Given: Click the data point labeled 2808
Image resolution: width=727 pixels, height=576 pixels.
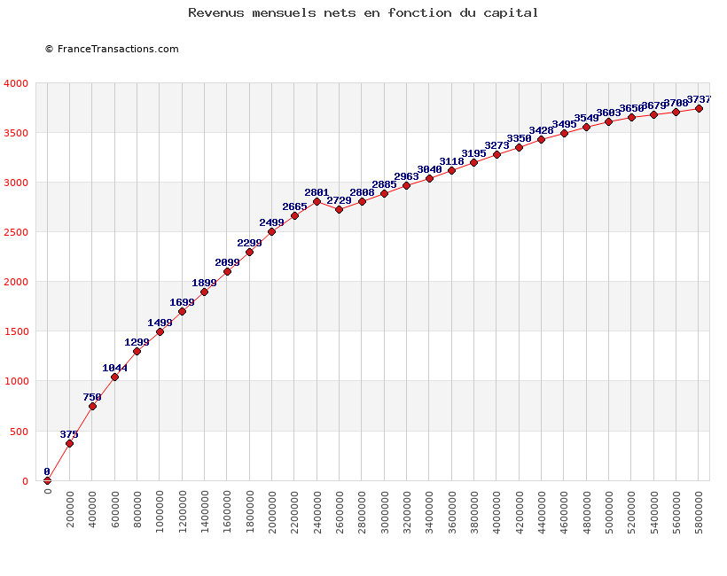Looking at the screenshot, I should pos(362,201).
